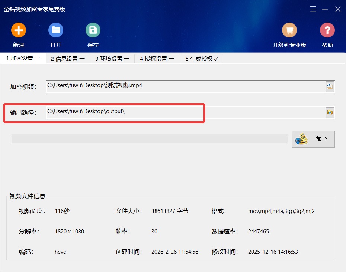Save the project with the 保存 icon
Image resolution: width=346 pixels, height=272 pixels.
pyautogui.click(x=93, y=30)
